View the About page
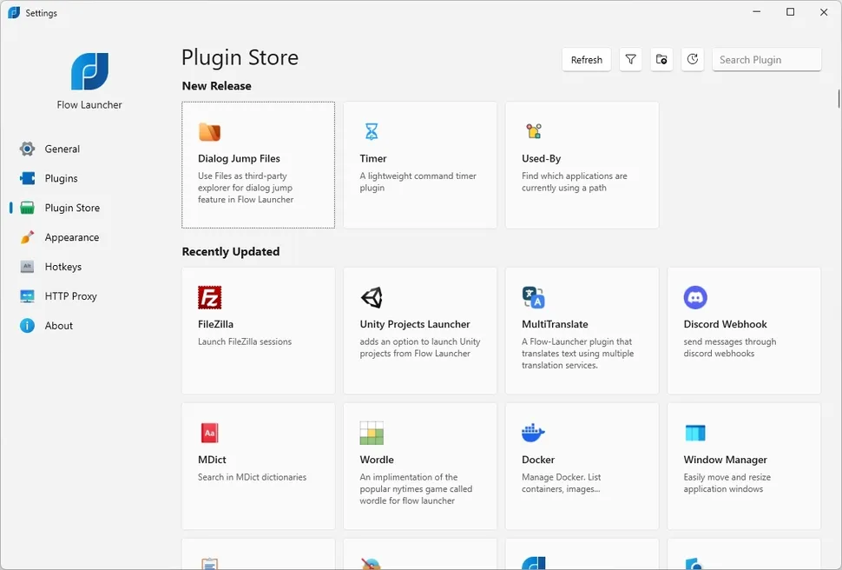 (58, 326)
